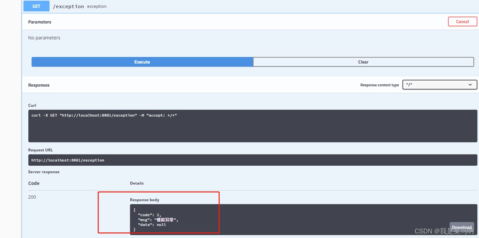This screenshot has width=479, height=238.
Task: Download the response body
Action: 462,227
